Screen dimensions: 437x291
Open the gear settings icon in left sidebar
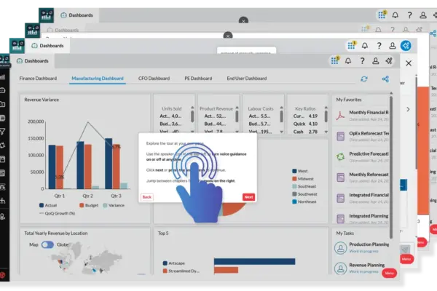click(x=2, y=145)
